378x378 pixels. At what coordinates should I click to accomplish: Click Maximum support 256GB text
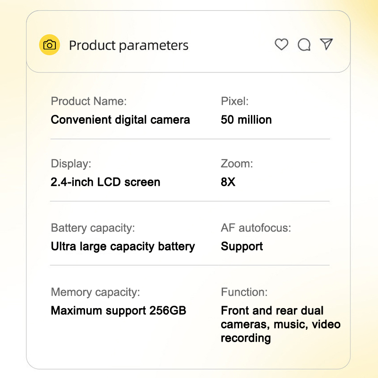[x=118, y=310]
